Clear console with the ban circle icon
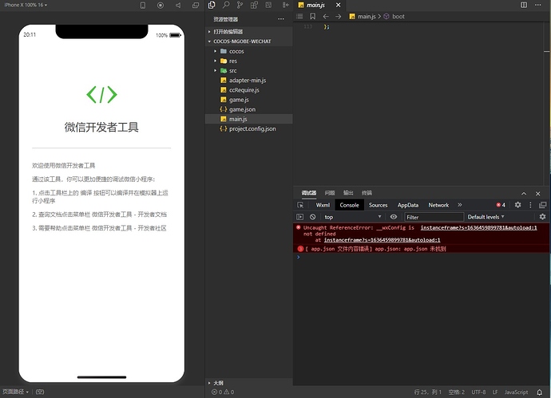This screenshot has height=398, width=551. tap(313, 217)
